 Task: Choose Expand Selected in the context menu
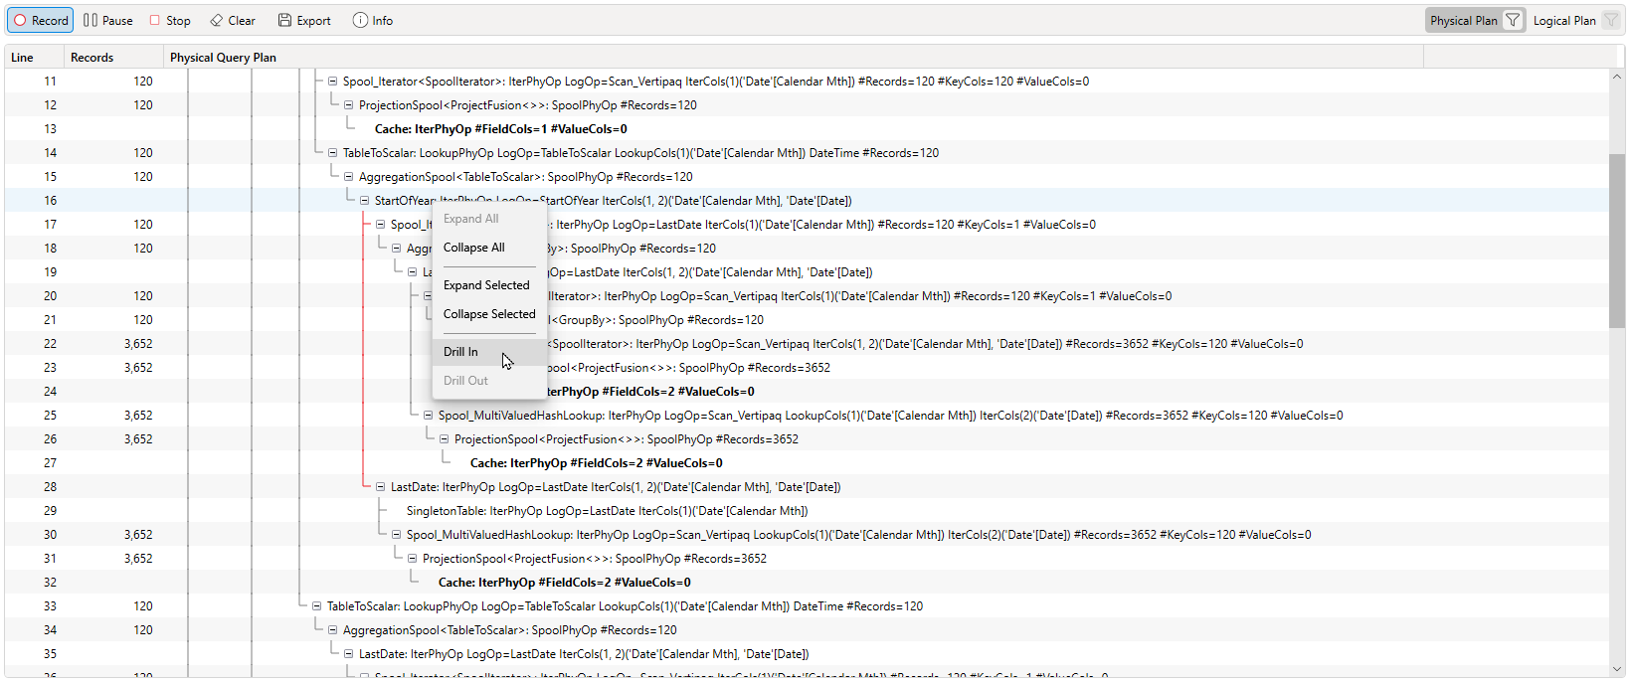tap(486, 285)
